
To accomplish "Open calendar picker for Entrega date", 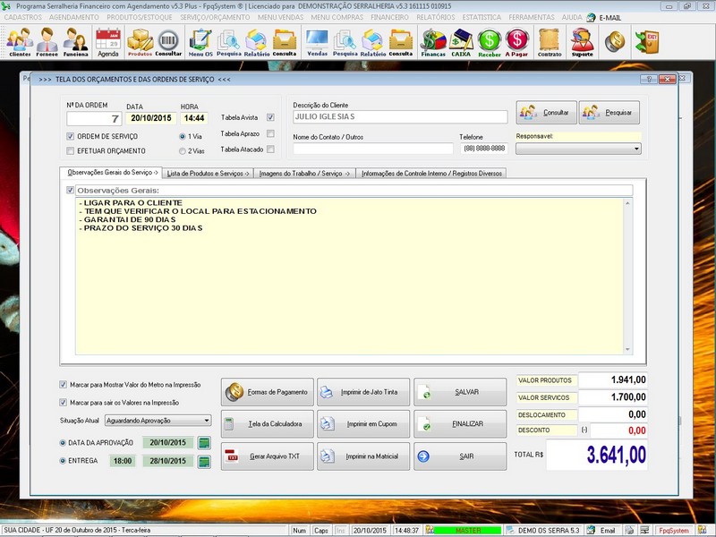I will click(x=204, y=461).
